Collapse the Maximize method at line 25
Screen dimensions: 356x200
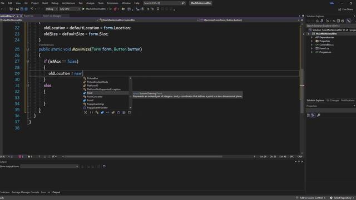pyautogui.click(x=28, y=49)
